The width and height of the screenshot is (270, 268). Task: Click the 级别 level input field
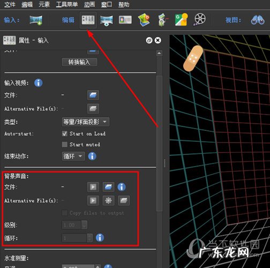tap(72, 225)
